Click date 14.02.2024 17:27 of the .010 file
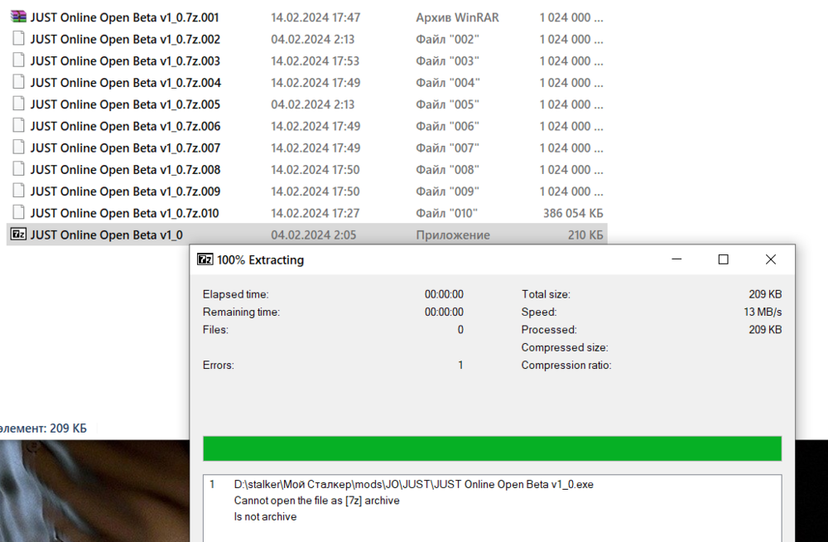 coord(315,212)
